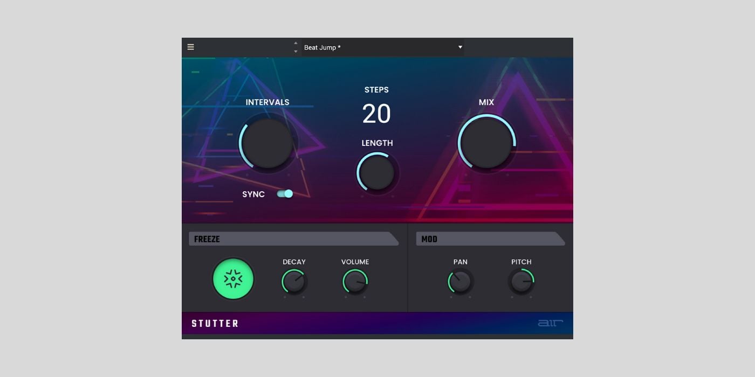Viewport: 755px width, 377px height.
Task: Click the next preset down arrow
Action: click(x=296, y=52)
